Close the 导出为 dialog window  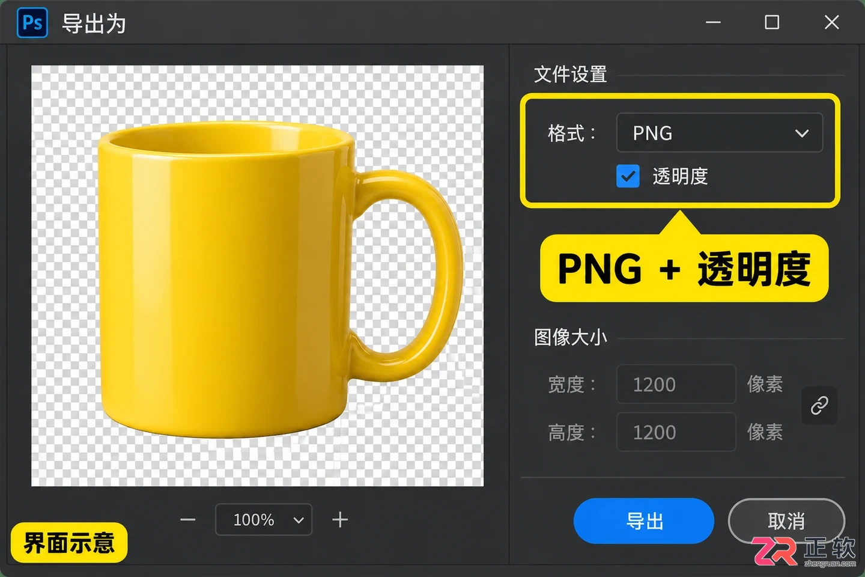point(831,23)
